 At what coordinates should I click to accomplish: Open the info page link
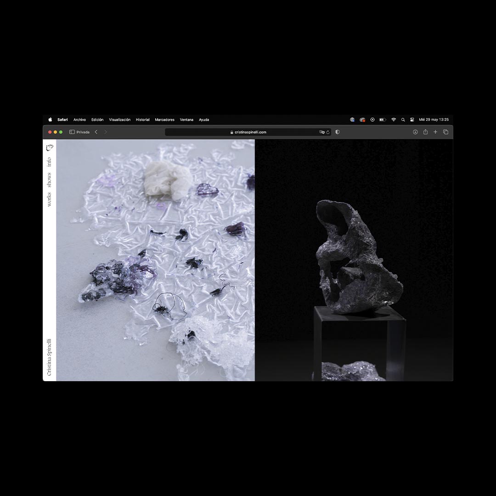click(49, 162)
